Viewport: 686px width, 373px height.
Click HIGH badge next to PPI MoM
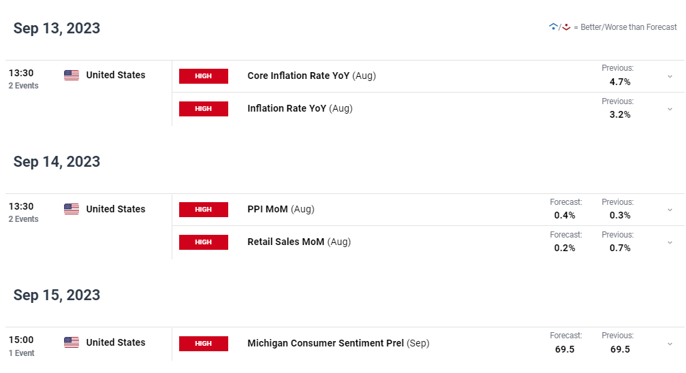(204, 210)
